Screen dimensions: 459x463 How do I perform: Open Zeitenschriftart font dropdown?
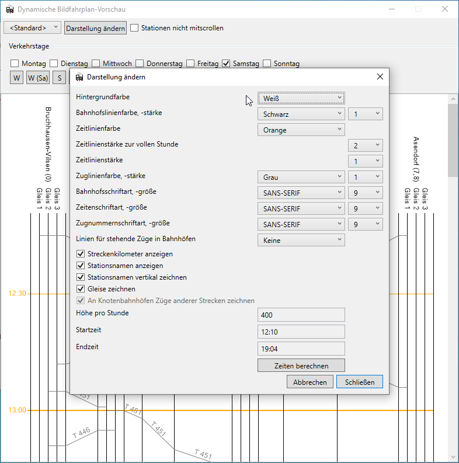tap(301, 208)
